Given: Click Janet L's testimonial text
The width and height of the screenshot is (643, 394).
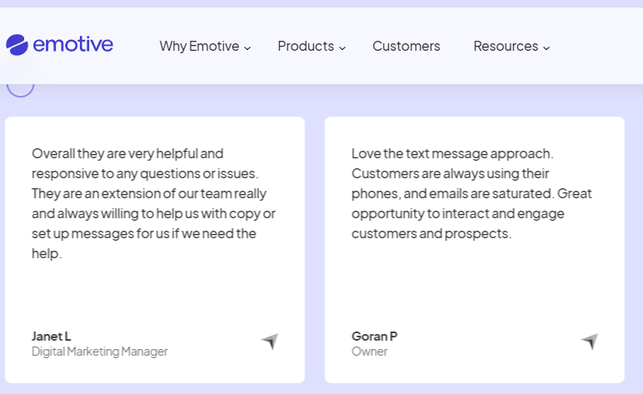Looking at the screenshot, I should [154, 203].
